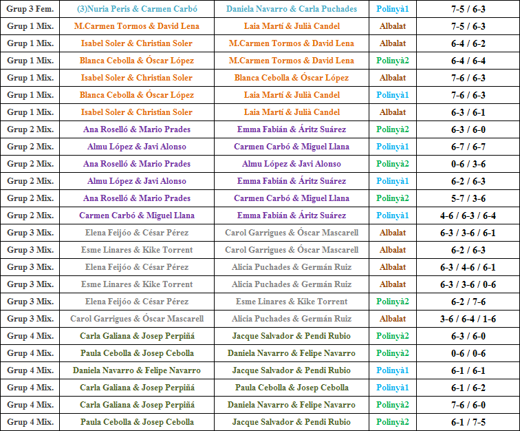Viewport: 520px width, 431px height.
Task: Select the 6-2 / 7-6 score cell
Action: [x=468, y=302]
